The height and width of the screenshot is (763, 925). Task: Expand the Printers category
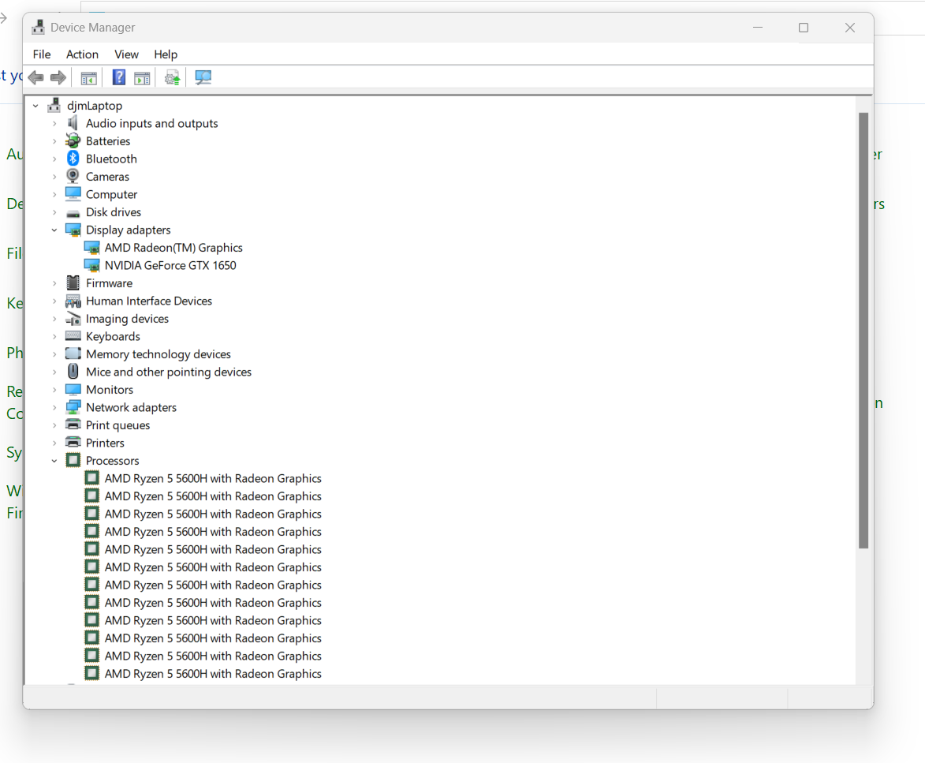click(x=54, y=443)
